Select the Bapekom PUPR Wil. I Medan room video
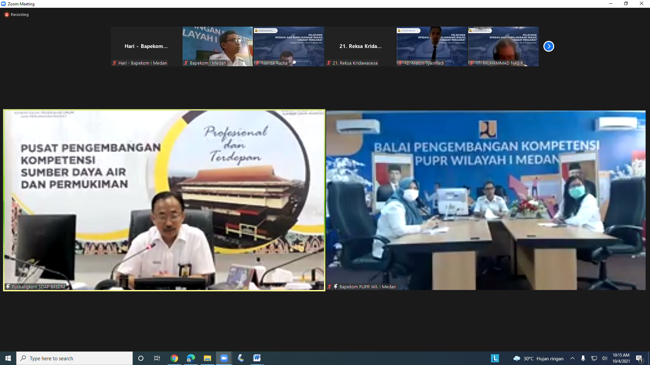650x365 pixels. 486,200
